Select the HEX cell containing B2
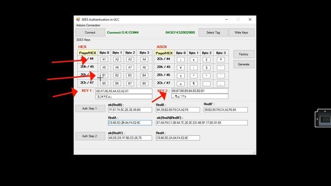 point(117,75)
